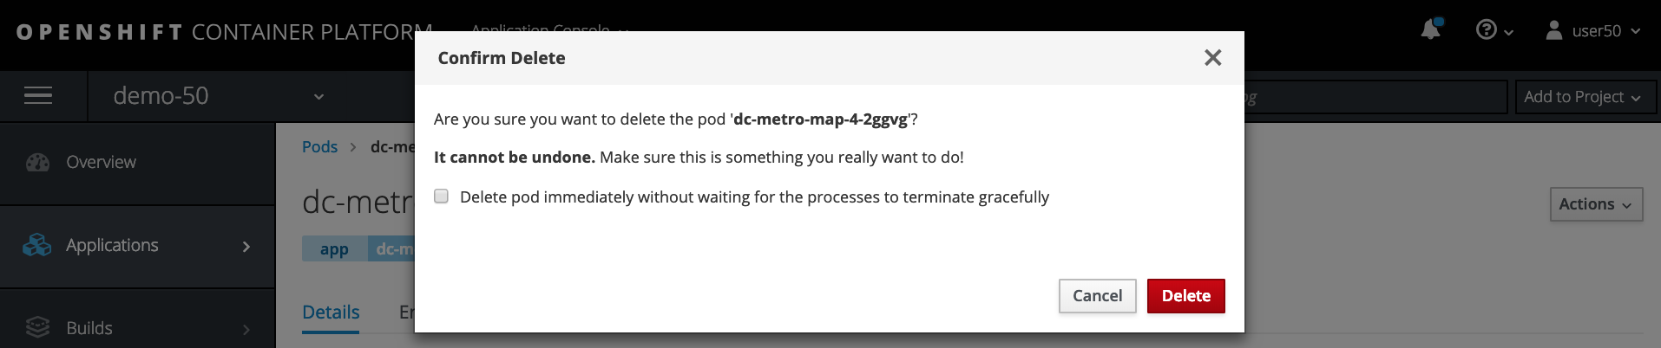Image resolution: width=1661 pixels, height=348 pixels.
Task: Click the app label tag
Action: [x=334, y=249]
